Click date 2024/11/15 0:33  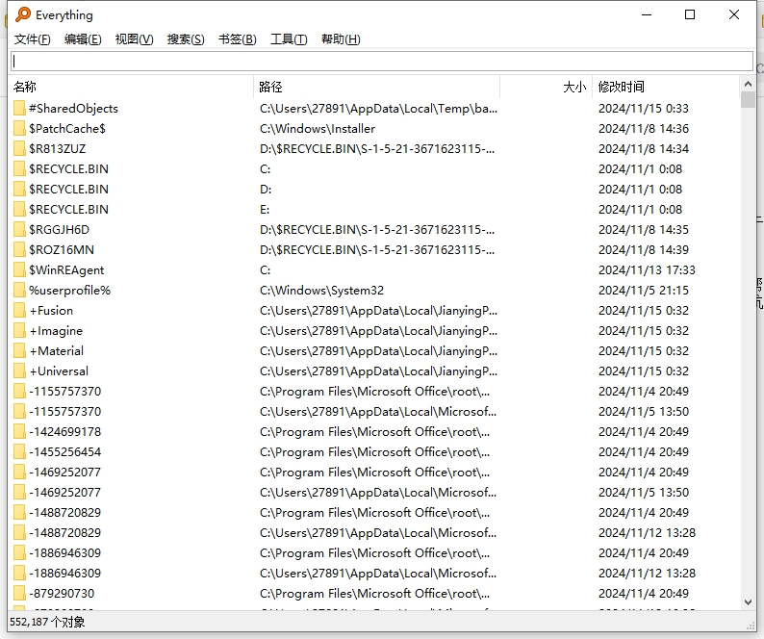[x=644, y=108]
